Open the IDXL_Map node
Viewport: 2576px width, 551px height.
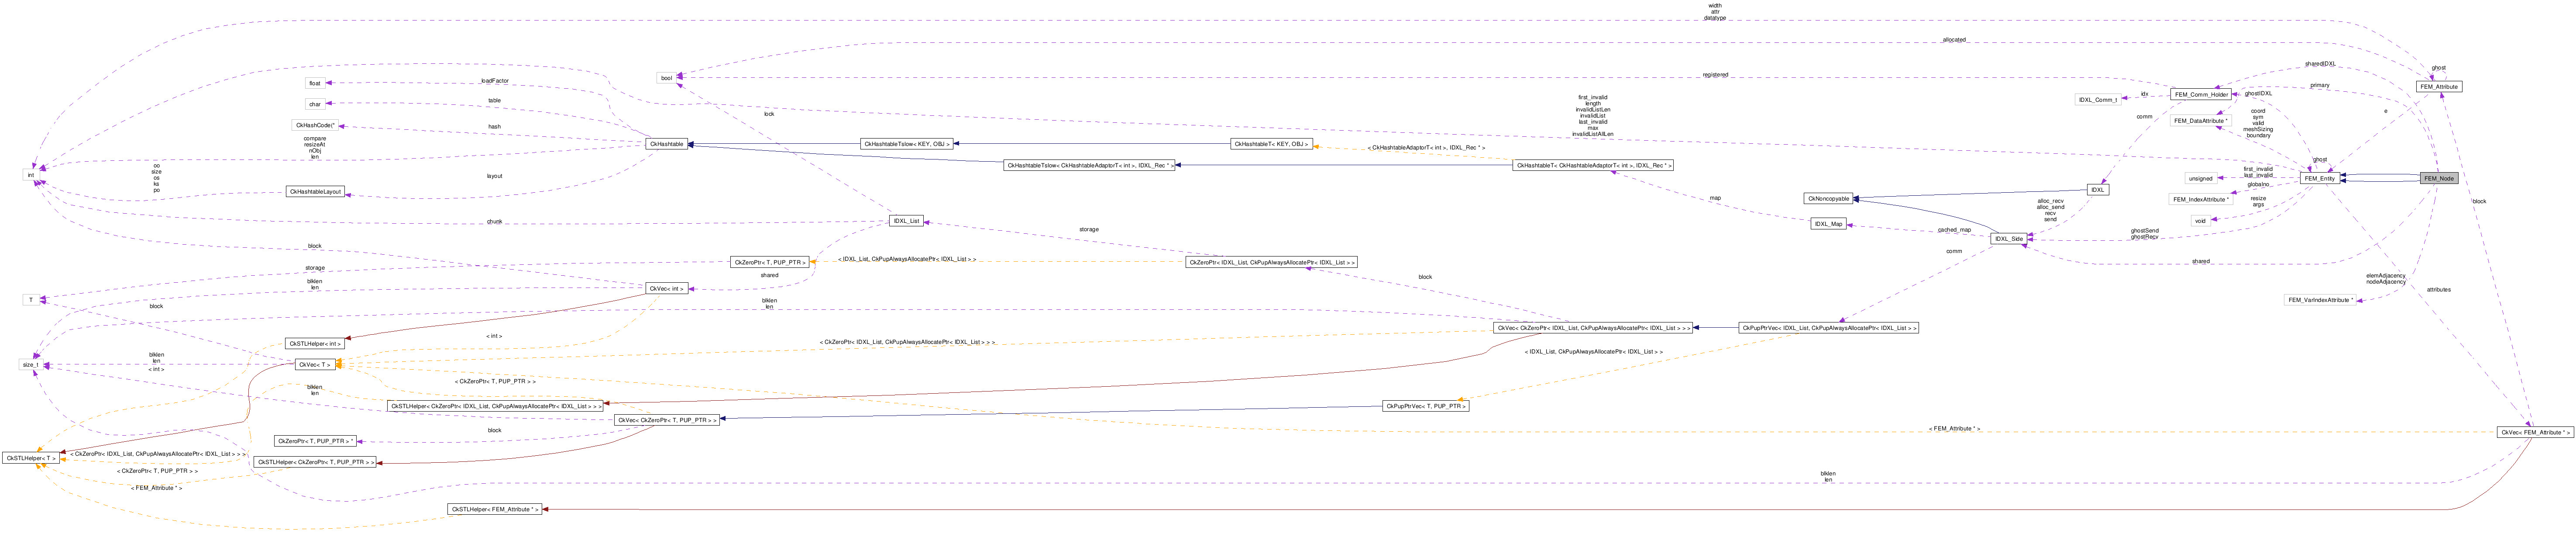coord(1828,223)
